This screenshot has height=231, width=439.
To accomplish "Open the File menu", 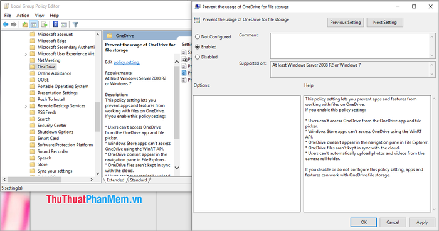I will click(x=8, y=16).
